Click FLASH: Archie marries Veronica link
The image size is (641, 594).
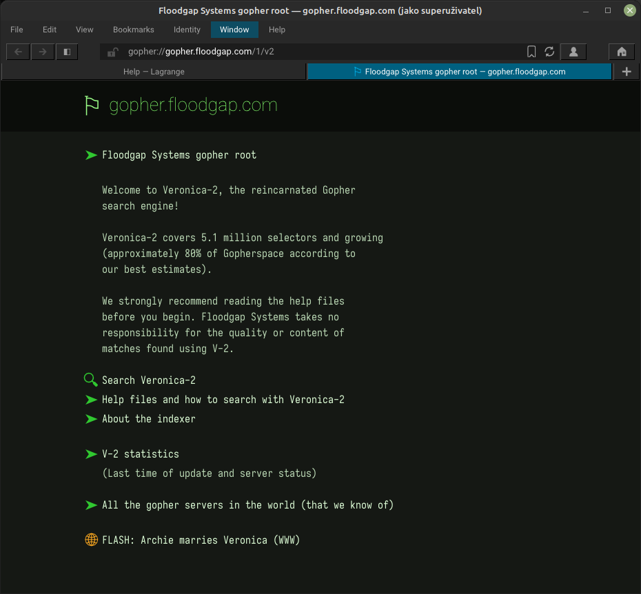pyautogui.click(x=201, y=540)
